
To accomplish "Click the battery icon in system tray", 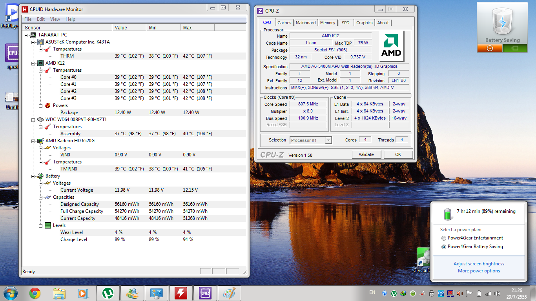I will tap(479, 294).
